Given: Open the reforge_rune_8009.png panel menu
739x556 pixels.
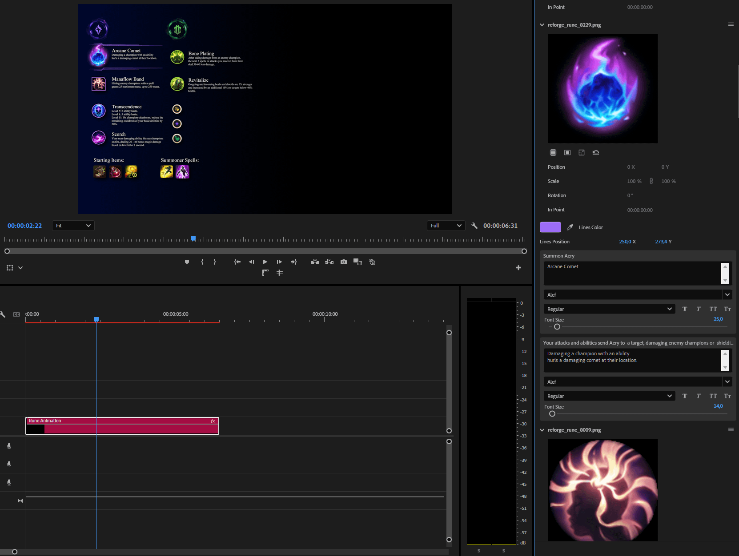Looking at the screenshot, I should (731, 429).
